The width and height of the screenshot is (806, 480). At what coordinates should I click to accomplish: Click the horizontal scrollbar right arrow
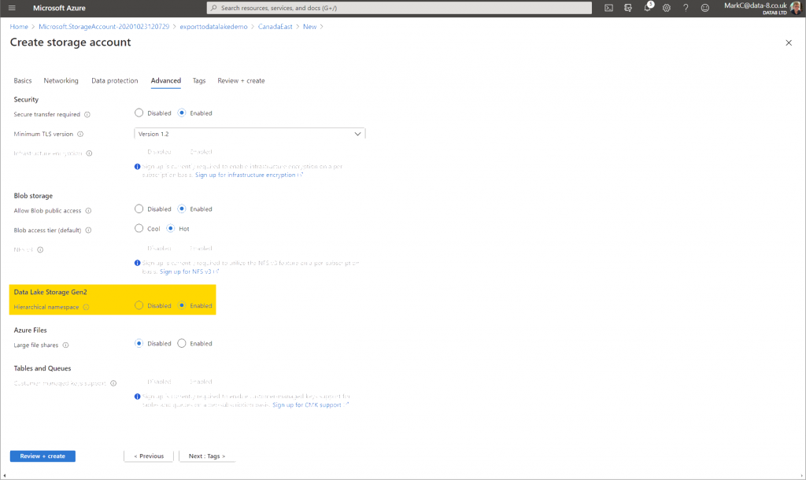click(x=802, y=476)
